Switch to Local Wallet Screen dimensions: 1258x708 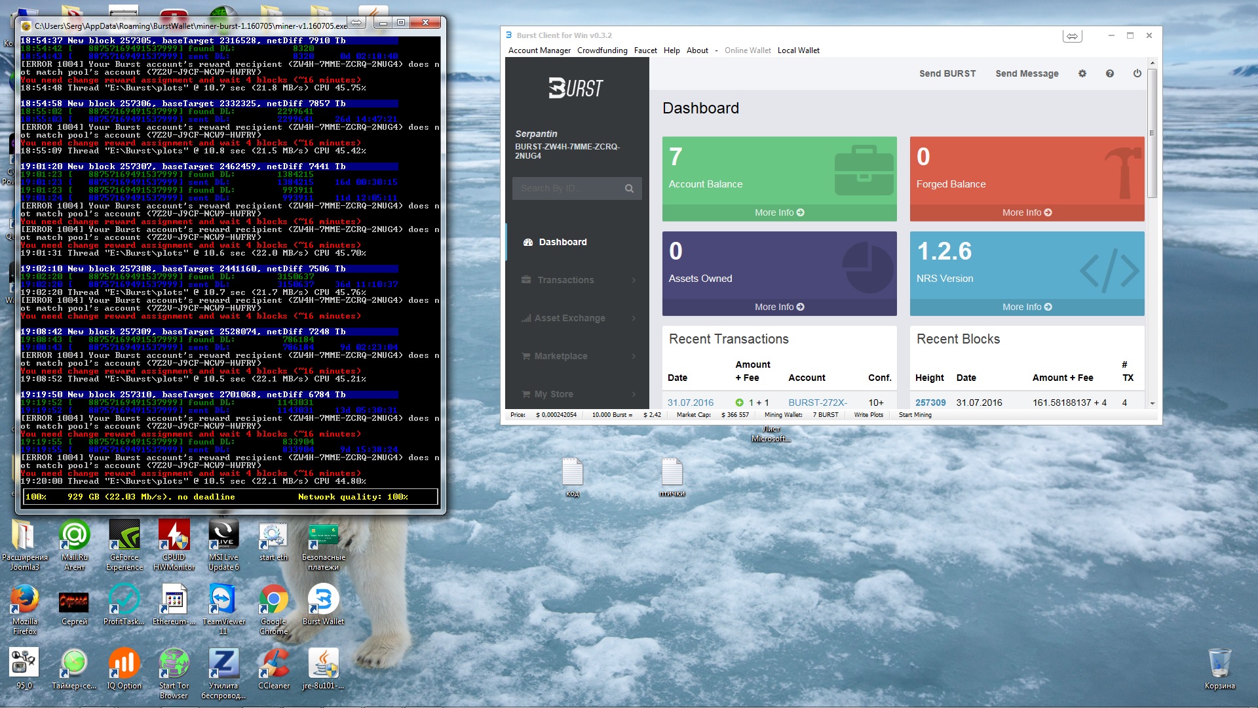[x=798, y=50]
